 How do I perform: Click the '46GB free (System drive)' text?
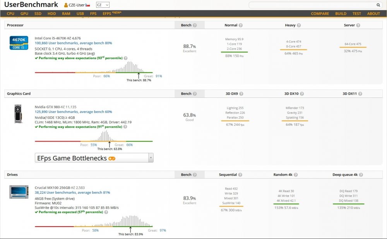pos(55,198)
